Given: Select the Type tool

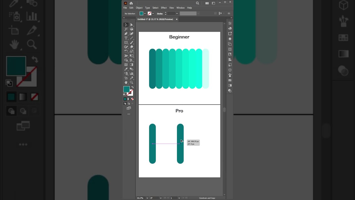Looking at the screenshot, I should (x=126, y=38).
